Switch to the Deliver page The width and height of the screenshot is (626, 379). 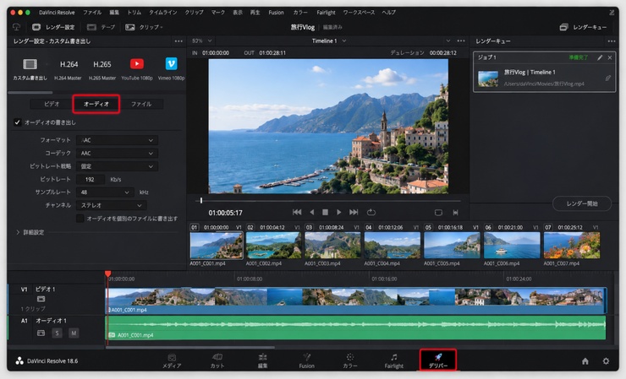point(438,360)
